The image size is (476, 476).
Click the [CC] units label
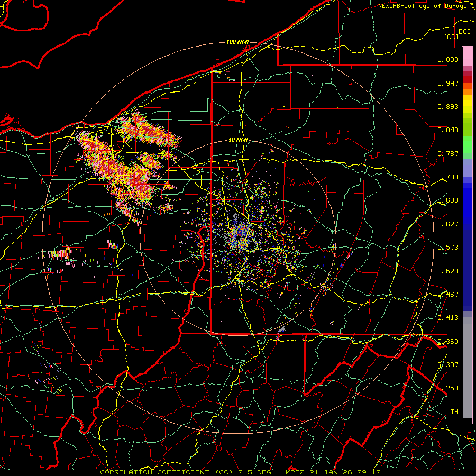[451, 36]
